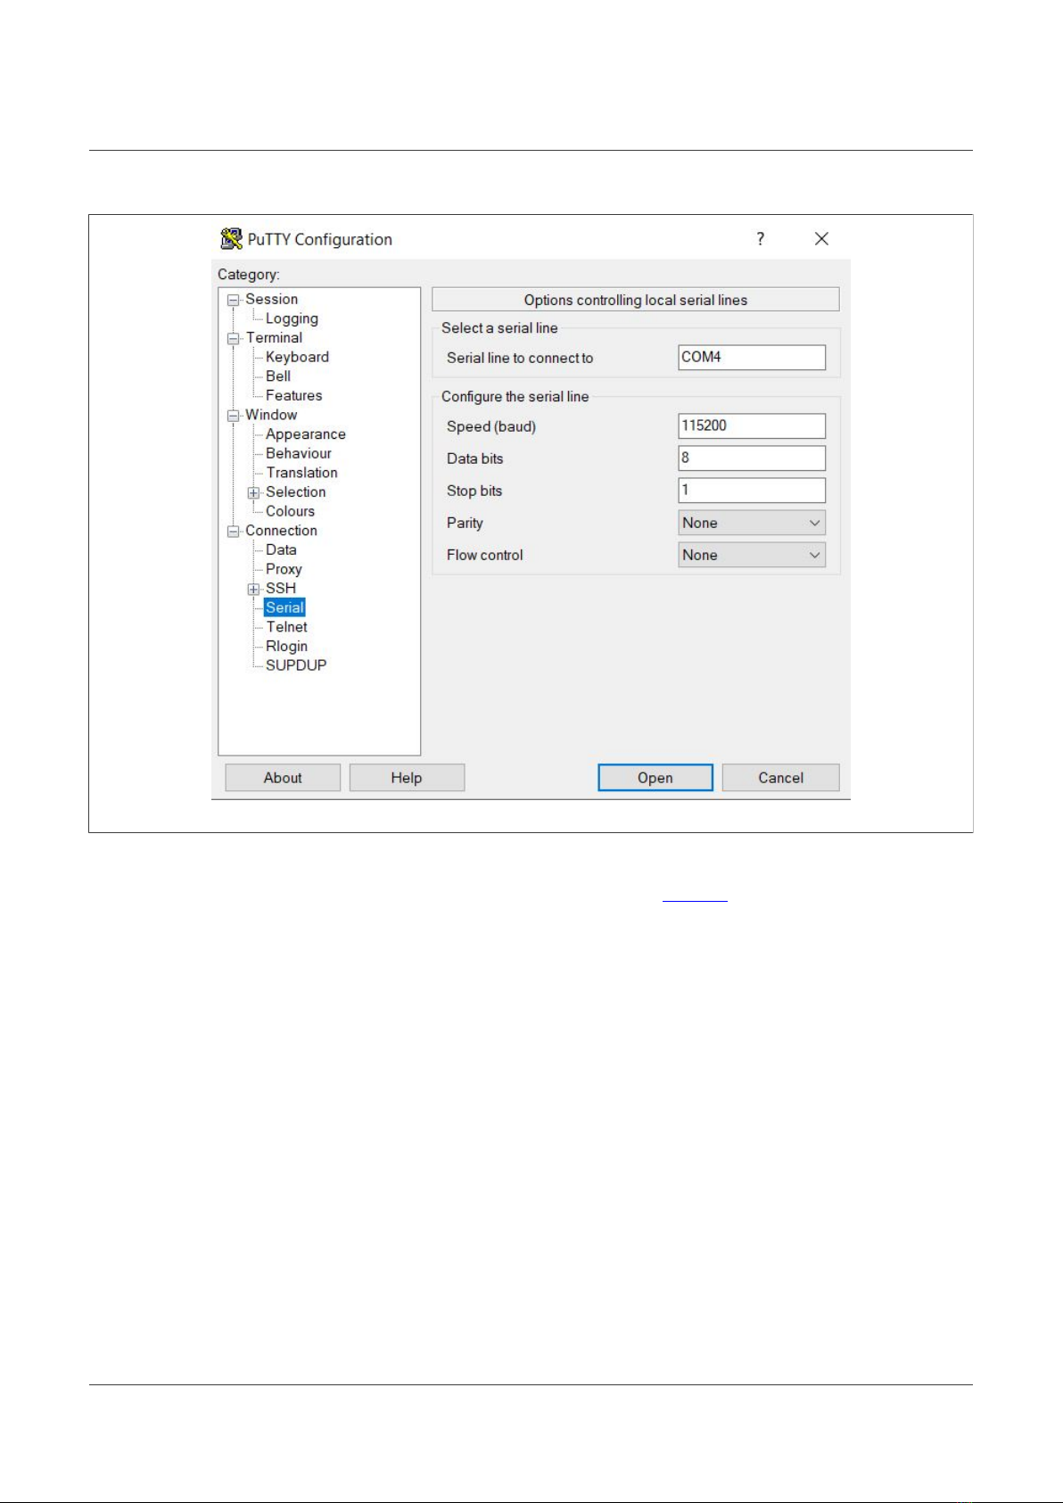1063x1503 pixels.
Task: Click the Cancel button
Action: pos(780,778)
